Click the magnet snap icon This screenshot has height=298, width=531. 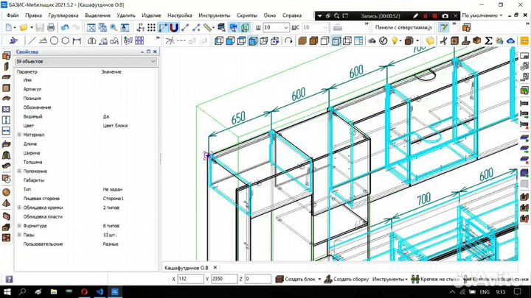(173, 27)
